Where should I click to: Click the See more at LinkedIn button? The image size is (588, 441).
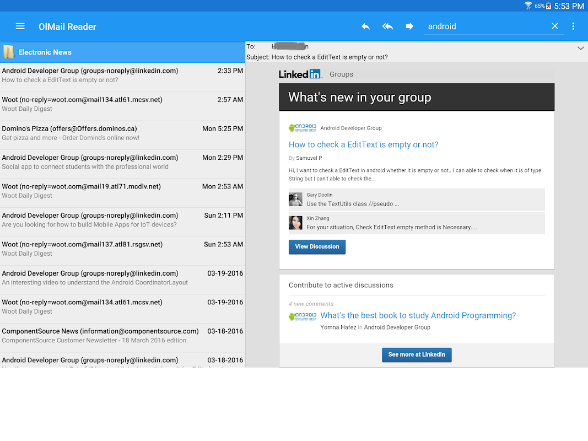417,355
